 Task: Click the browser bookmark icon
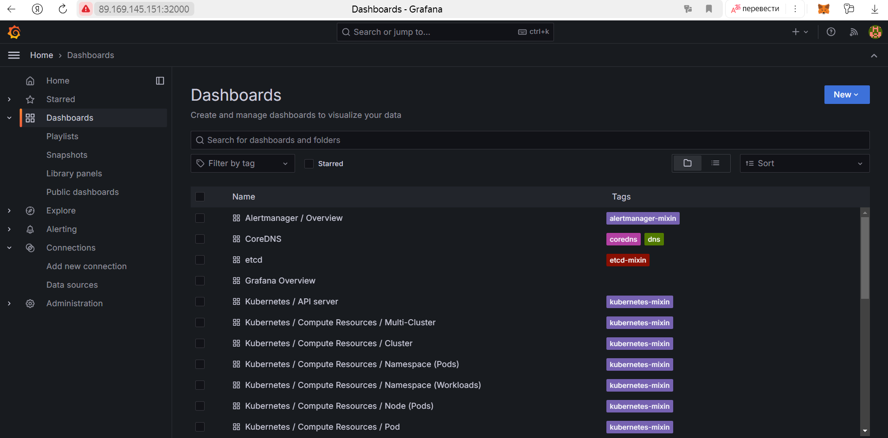709,9
